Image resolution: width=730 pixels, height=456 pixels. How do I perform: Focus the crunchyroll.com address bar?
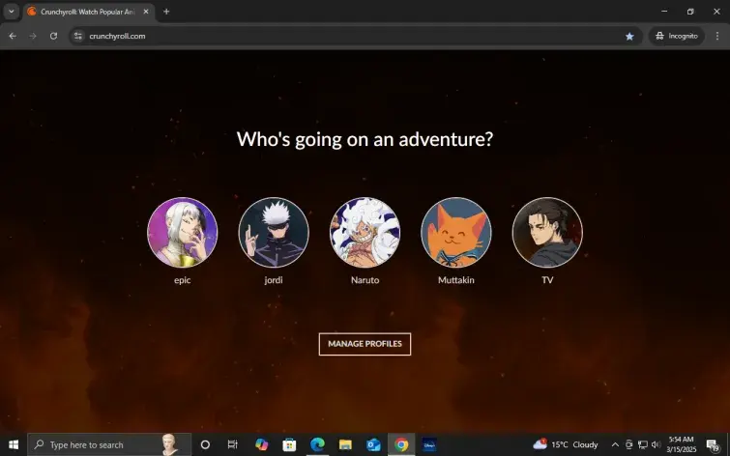click(355, 36)
